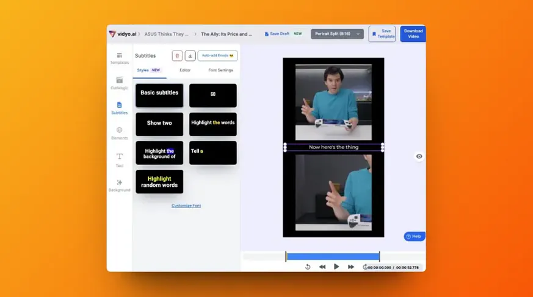The image size is (533, 297).
Task: Click the Download Video button
Action: [413, 34]
